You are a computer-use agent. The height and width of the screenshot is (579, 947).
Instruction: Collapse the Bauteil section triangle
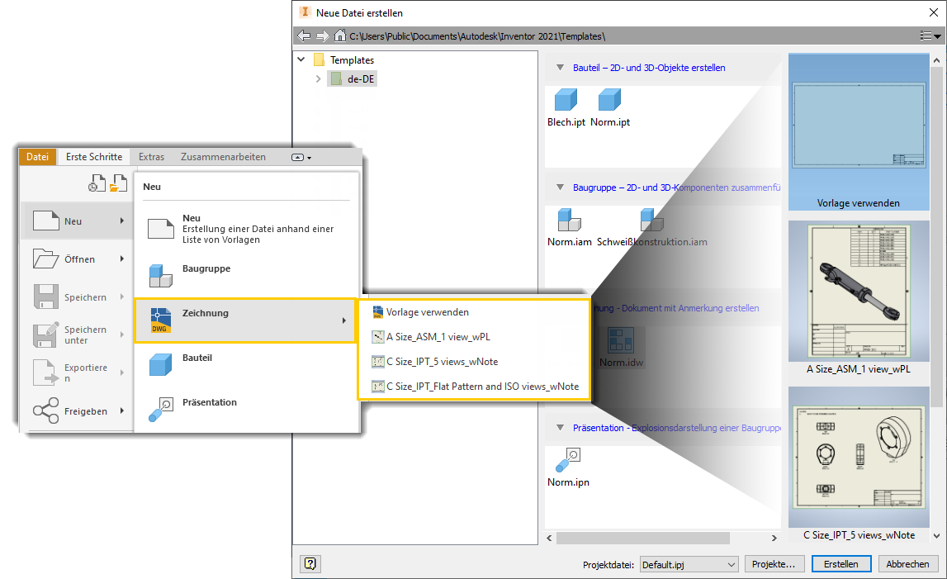click(560, 68)
